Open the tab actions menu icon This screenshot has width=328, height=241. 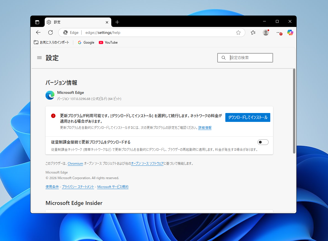point(37,22)
